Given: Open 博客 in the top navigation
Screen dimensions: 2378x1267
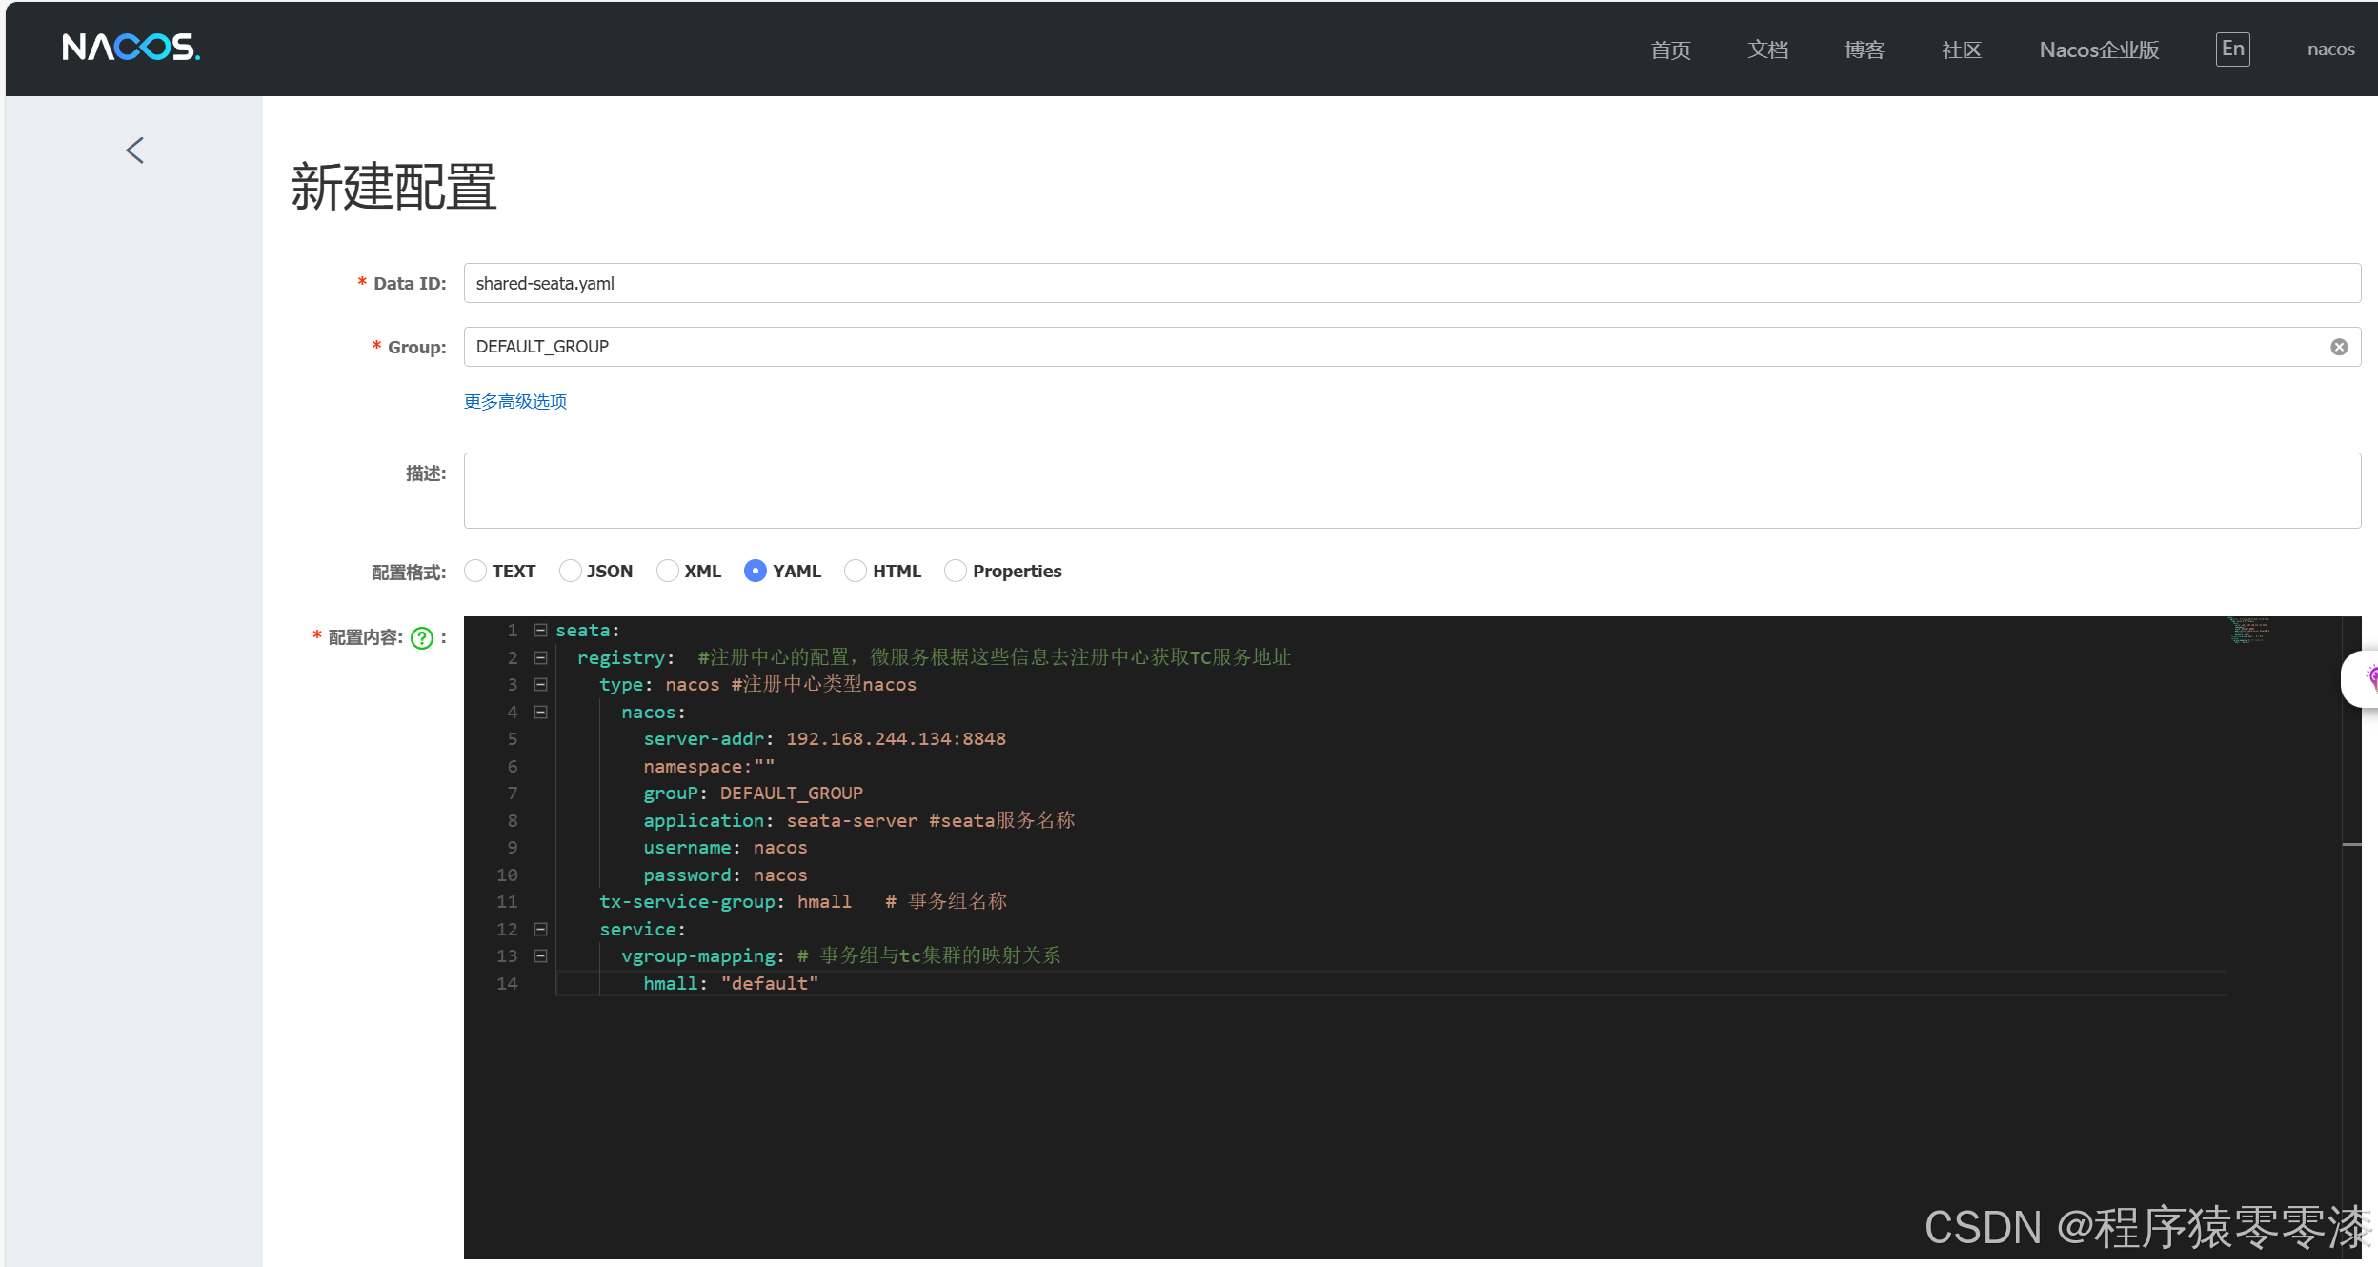Looking at the screenshot, I should pos(1864,50).
